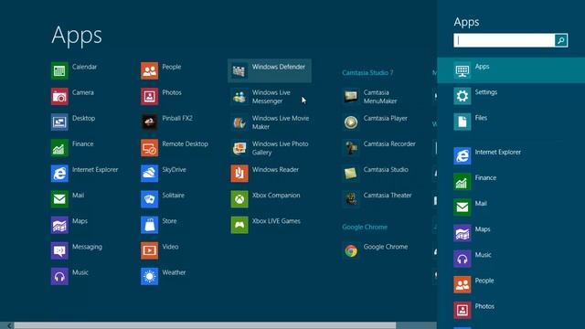Choose Finance in the search sidebar
This screenshot has height=329, width=585.
[511, 182]
